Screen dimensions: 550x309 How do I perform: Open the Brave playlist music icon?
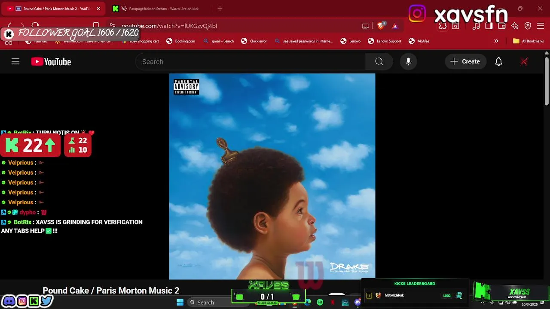tap(476, 26)
